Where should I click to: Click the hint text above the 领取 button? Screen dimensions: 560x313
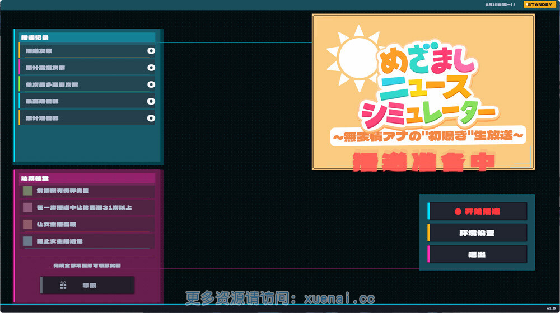click(87, 265)
